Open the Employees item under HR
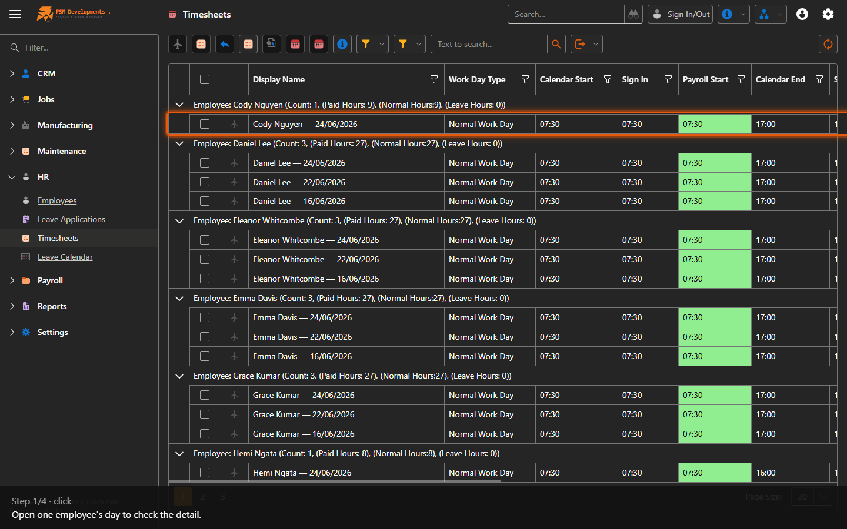This screenshot has width=847, height=529. pyautogui.click(x=57, y=200)
